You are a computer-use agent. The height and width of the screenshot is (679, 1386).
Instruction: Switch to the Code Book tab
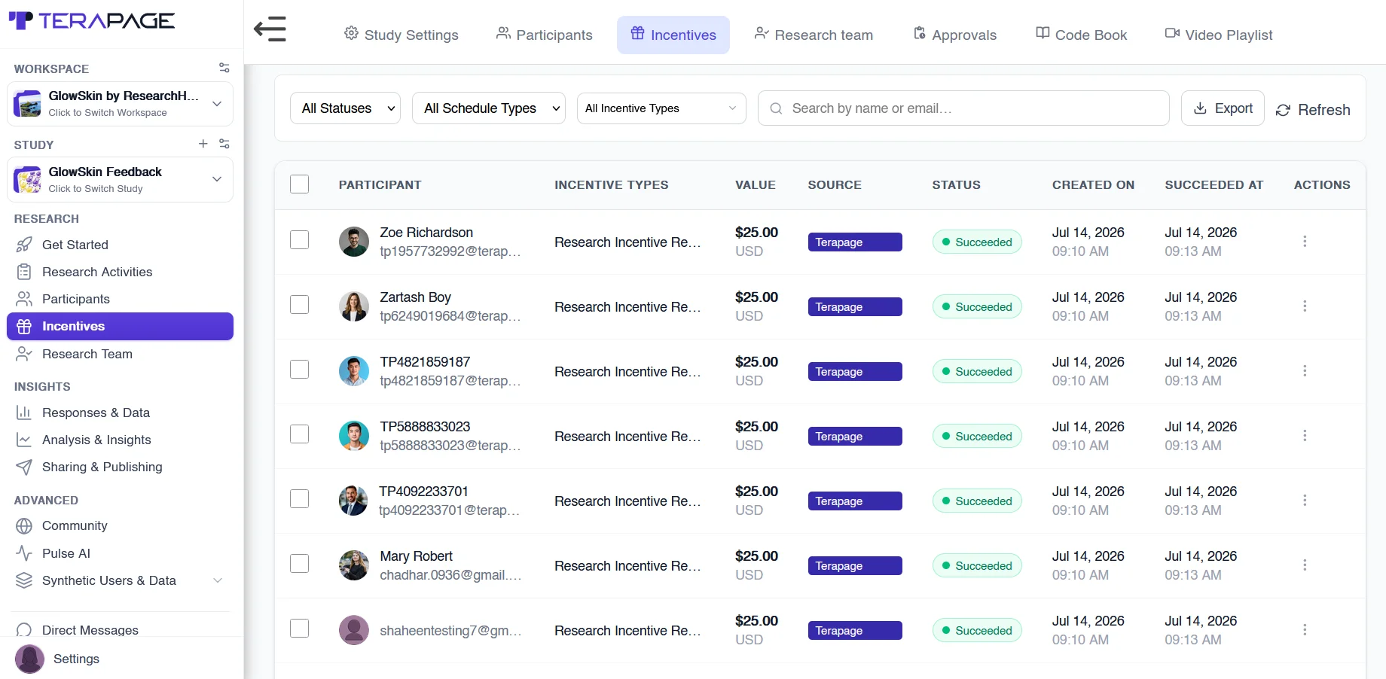coord(1082,35)
